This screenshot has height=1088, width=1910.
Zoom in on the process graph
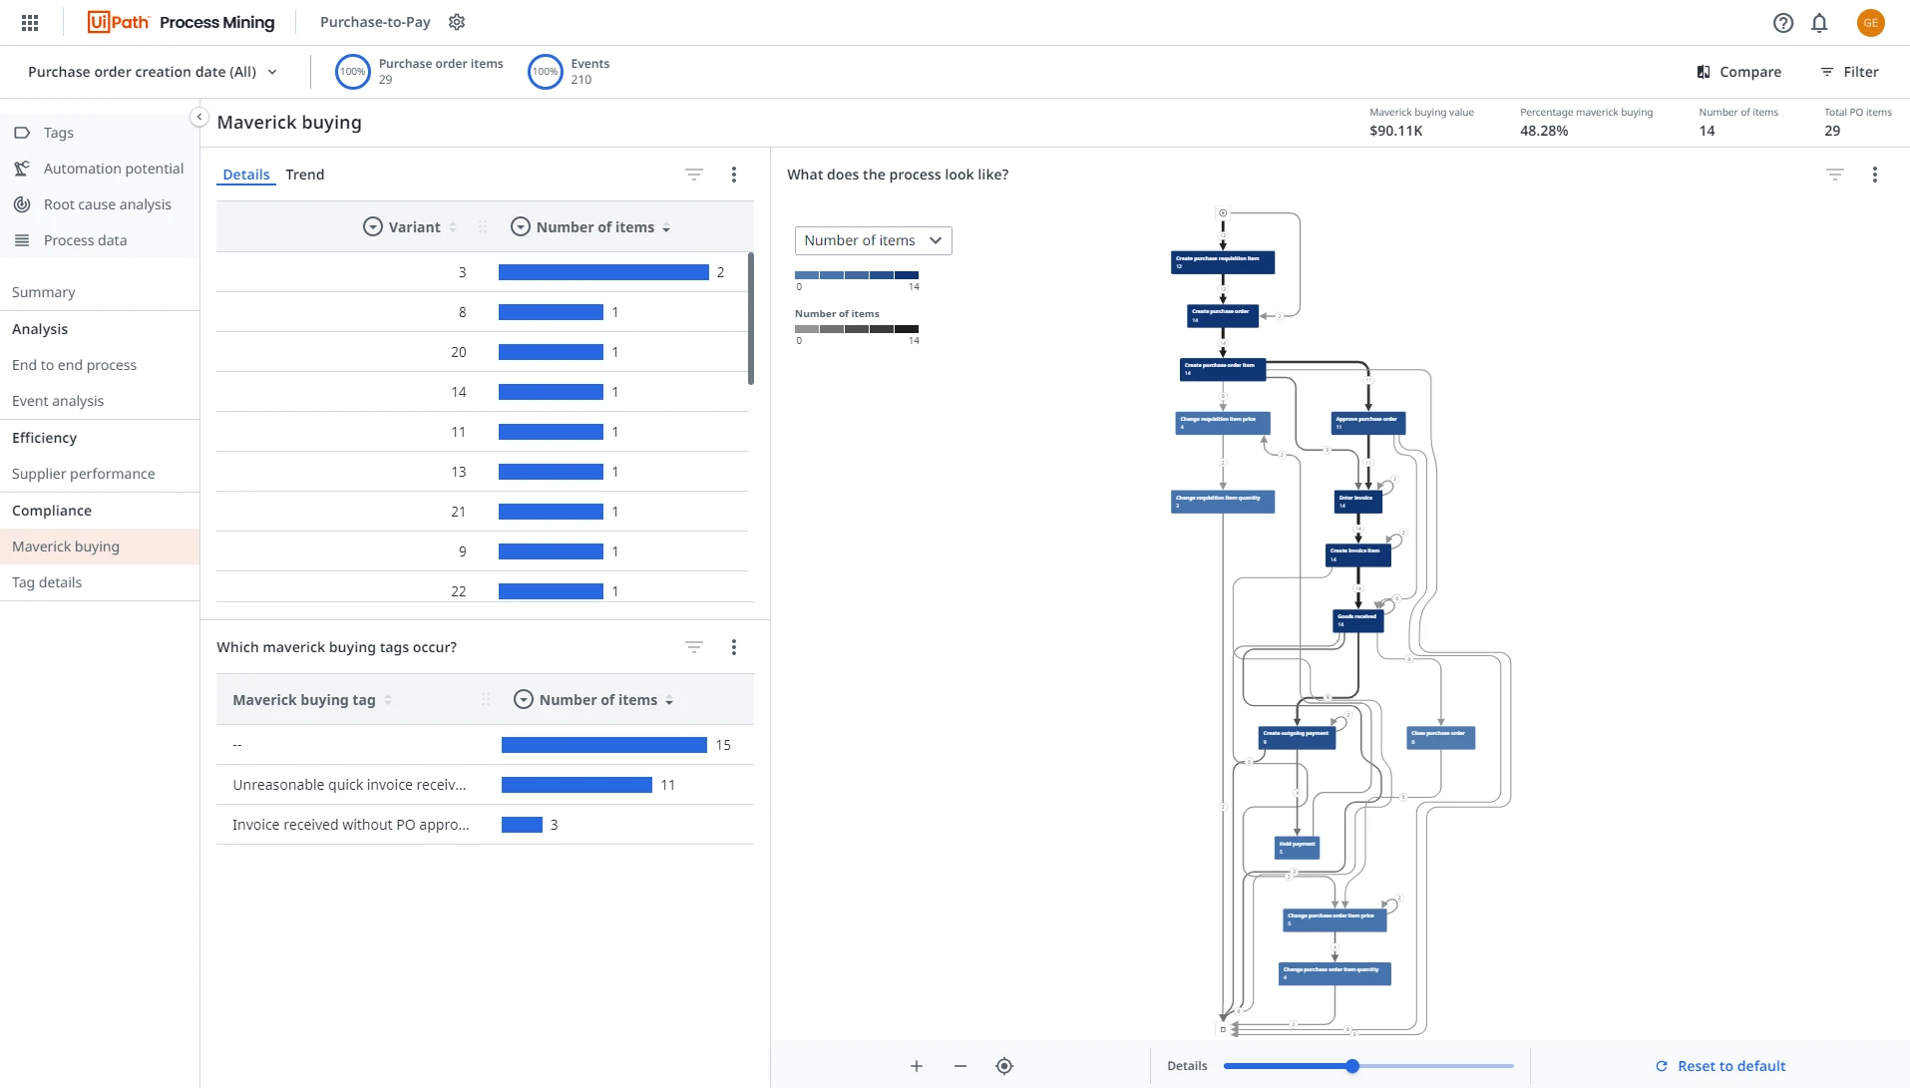917,1066
